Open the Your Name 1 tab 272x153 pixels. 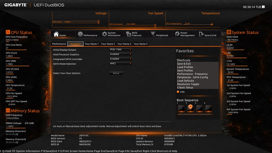tap(92, 44)
